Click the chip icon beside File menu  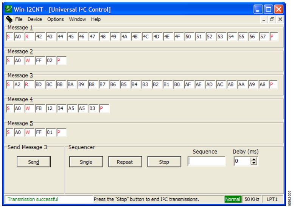9,19
